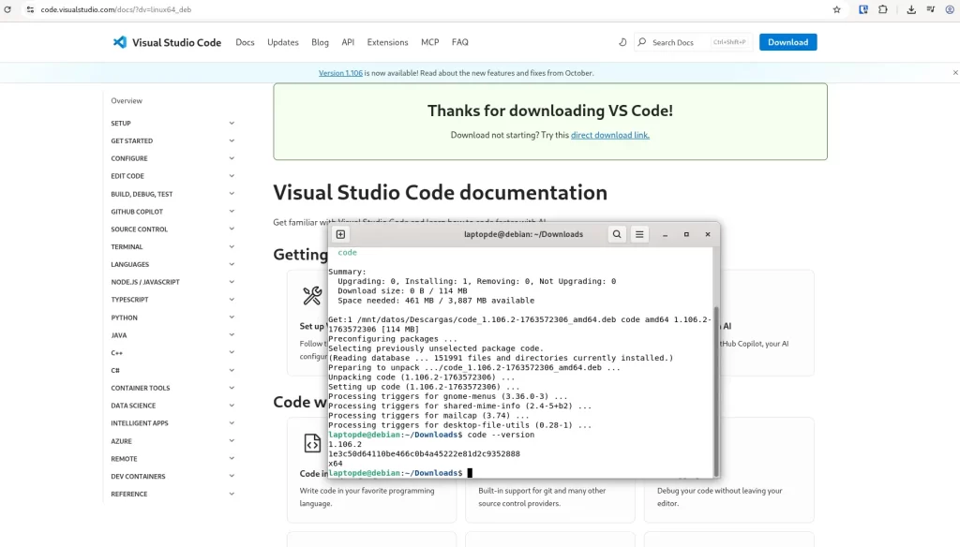The width and height of the screenshot is (960, 547).
Task: Open the Overview sidebar link
Action: (x=127, y=101)
